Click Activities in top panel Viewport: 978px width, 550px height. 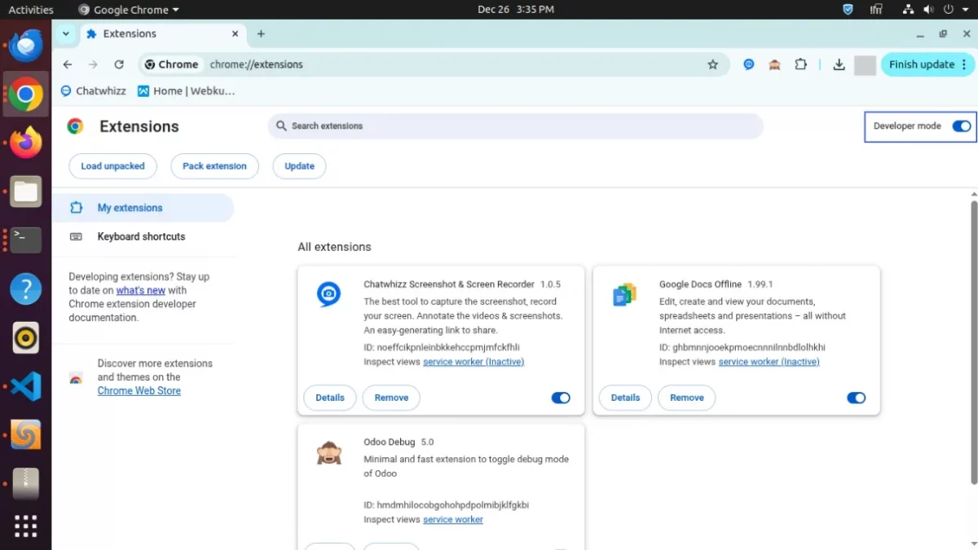click(31, 10)
